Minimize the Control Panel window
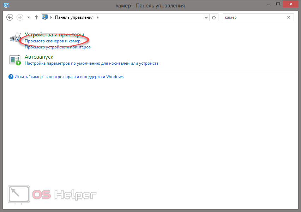This screenshot has height=212, width=301. pos(269,4)
